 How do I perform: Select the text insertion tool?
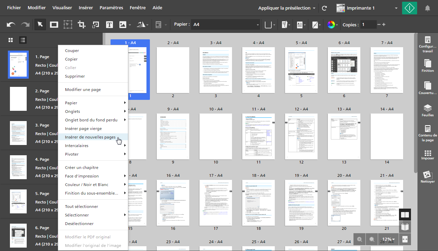(109, 25)
